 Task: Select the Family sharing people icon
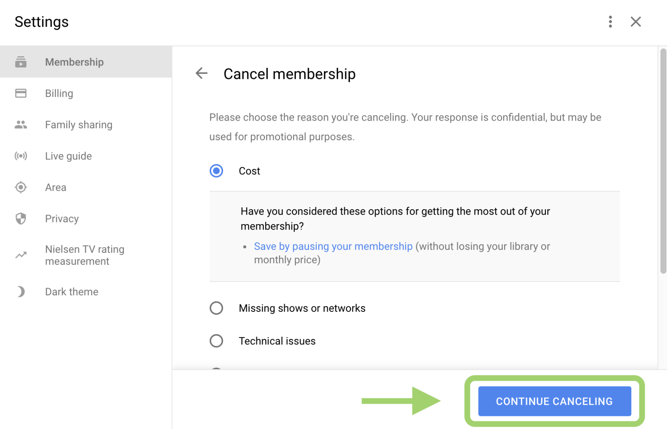[x=21, y=124]
